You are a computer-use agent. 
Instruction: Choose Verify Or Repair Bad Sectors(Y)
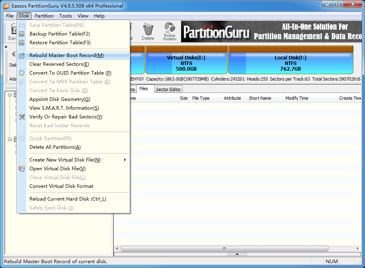(x=73, y=117)
